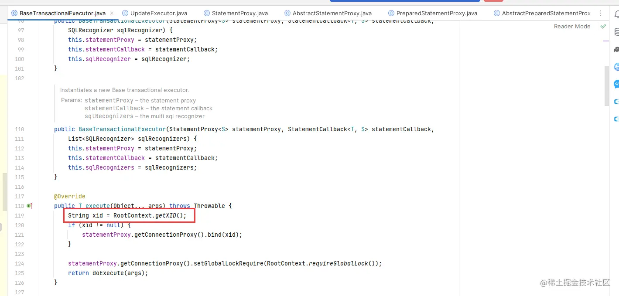619x296 pixels.
Task: Click 'the multi sql recognizer' doc text
Action: (x=172, y=116)
